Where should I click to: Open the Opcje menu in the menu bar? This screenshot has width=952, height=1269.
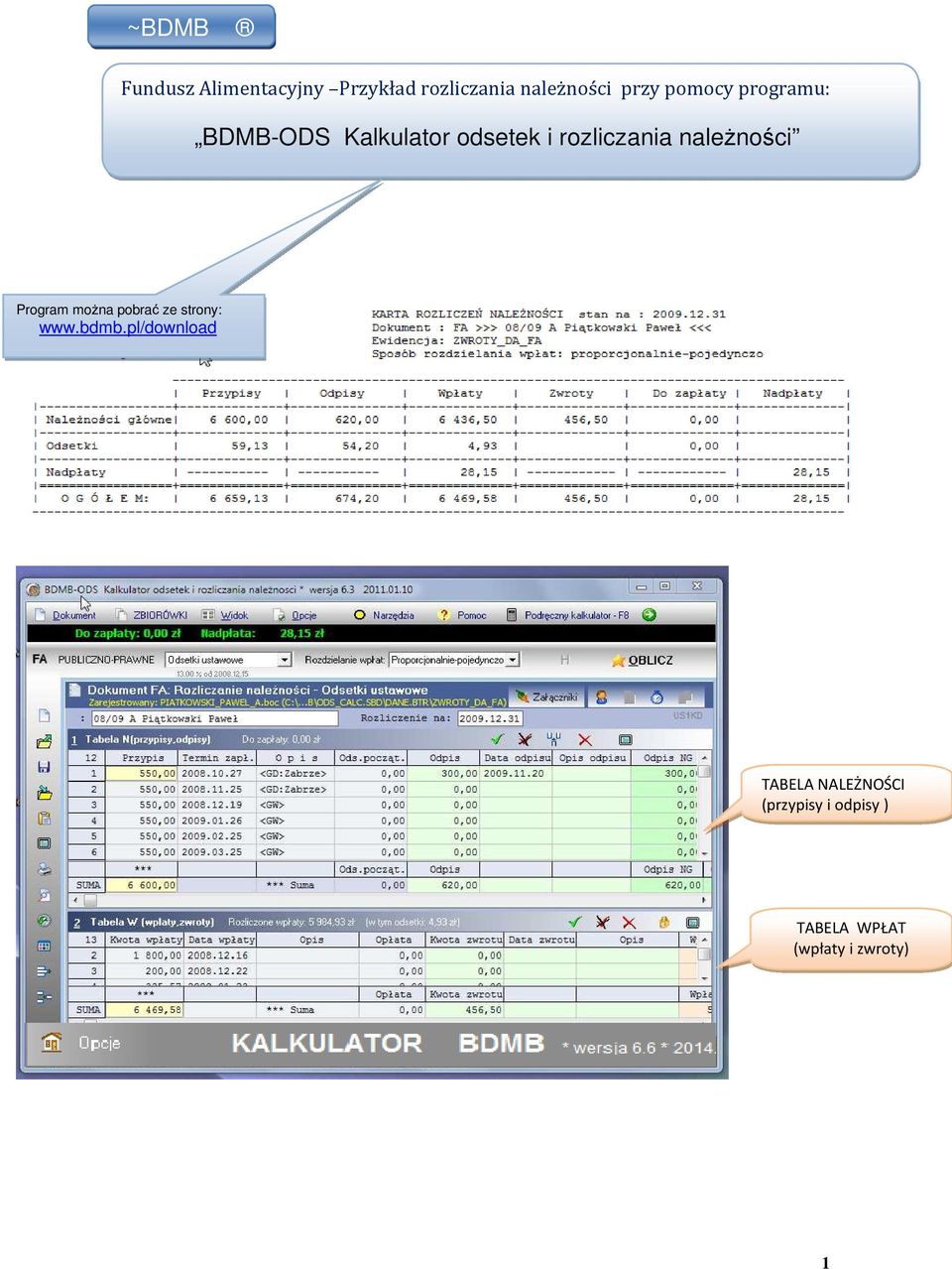[304, 615]
